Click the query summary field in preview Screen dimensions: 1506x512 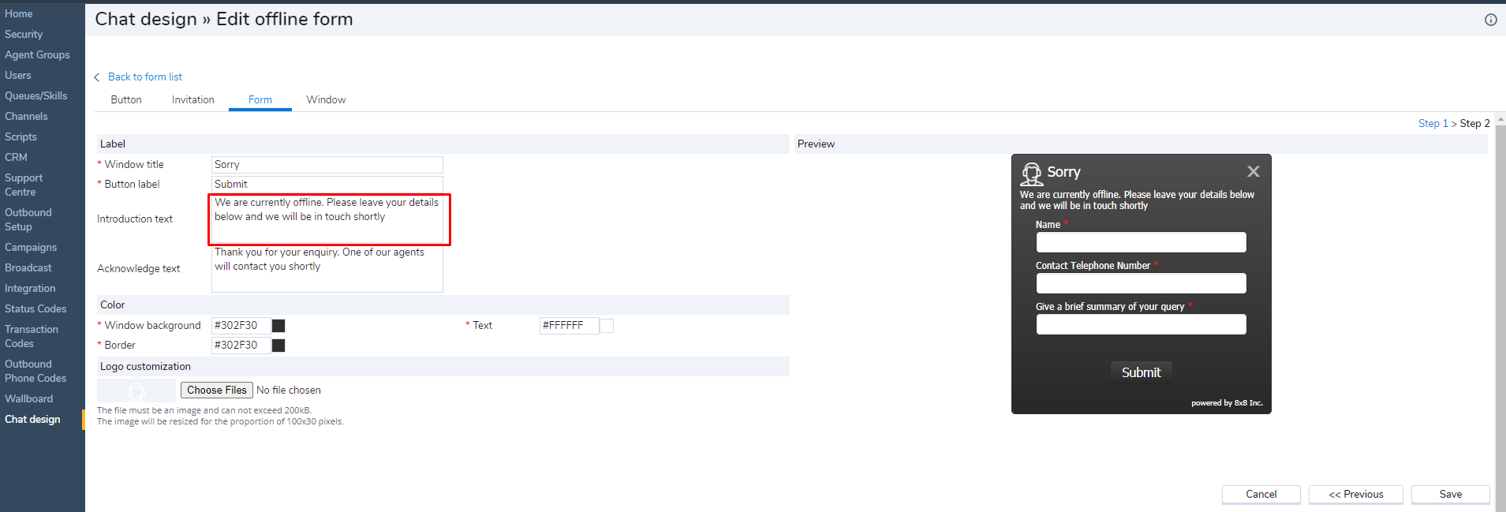click(1141, 324)
